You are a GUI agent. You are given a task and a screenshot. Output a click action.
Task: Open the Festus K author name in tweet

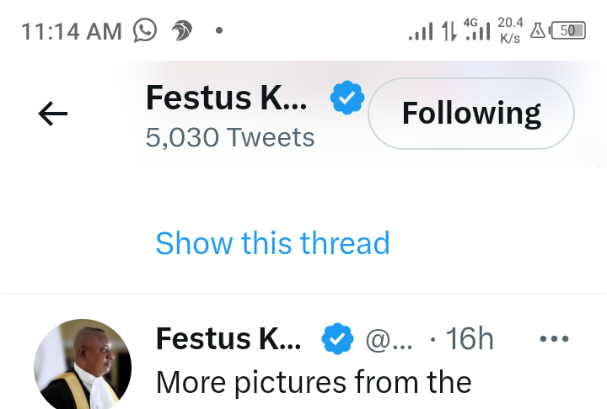[228, 338]
